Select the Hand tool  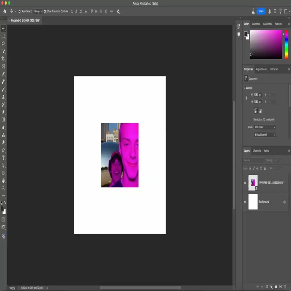click(x=3, y=180)
